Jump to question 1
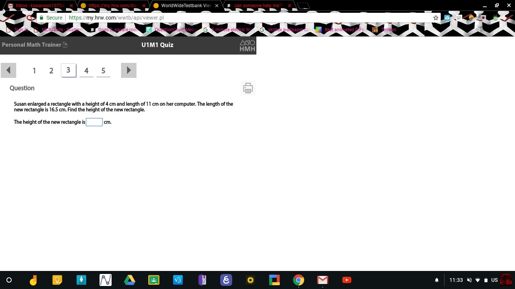 click(x=34, y=71)
